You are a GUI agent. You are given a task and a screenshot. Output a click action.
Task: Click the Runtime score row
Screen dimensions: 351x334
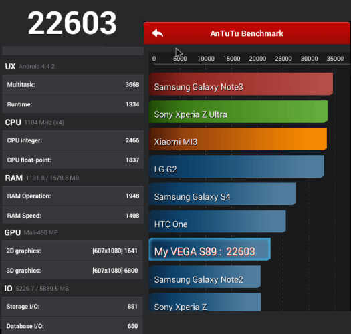[x=73, y=104]
